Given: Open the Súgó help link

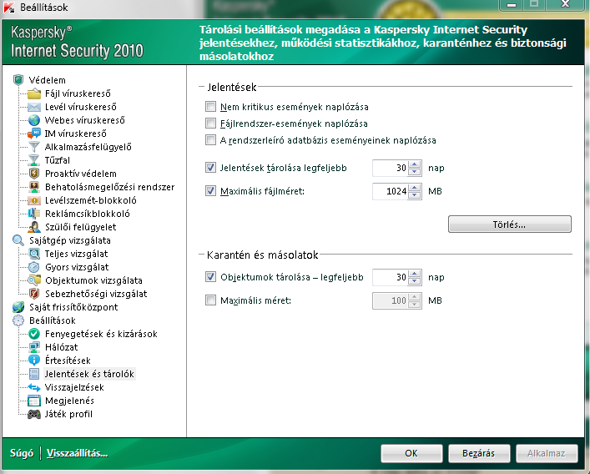Looking at the screenshot, I should click(x=22, y=453).
